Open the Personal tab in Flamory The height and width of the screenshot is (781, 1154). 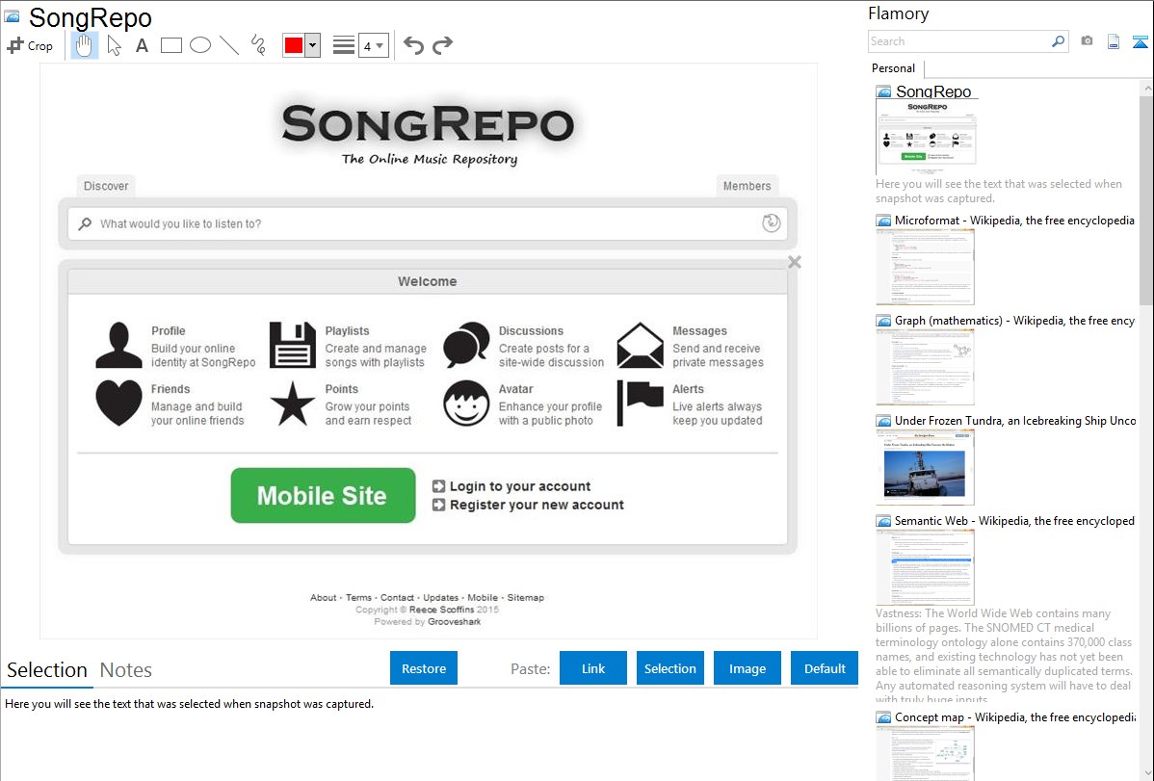(x=893, y=68)
